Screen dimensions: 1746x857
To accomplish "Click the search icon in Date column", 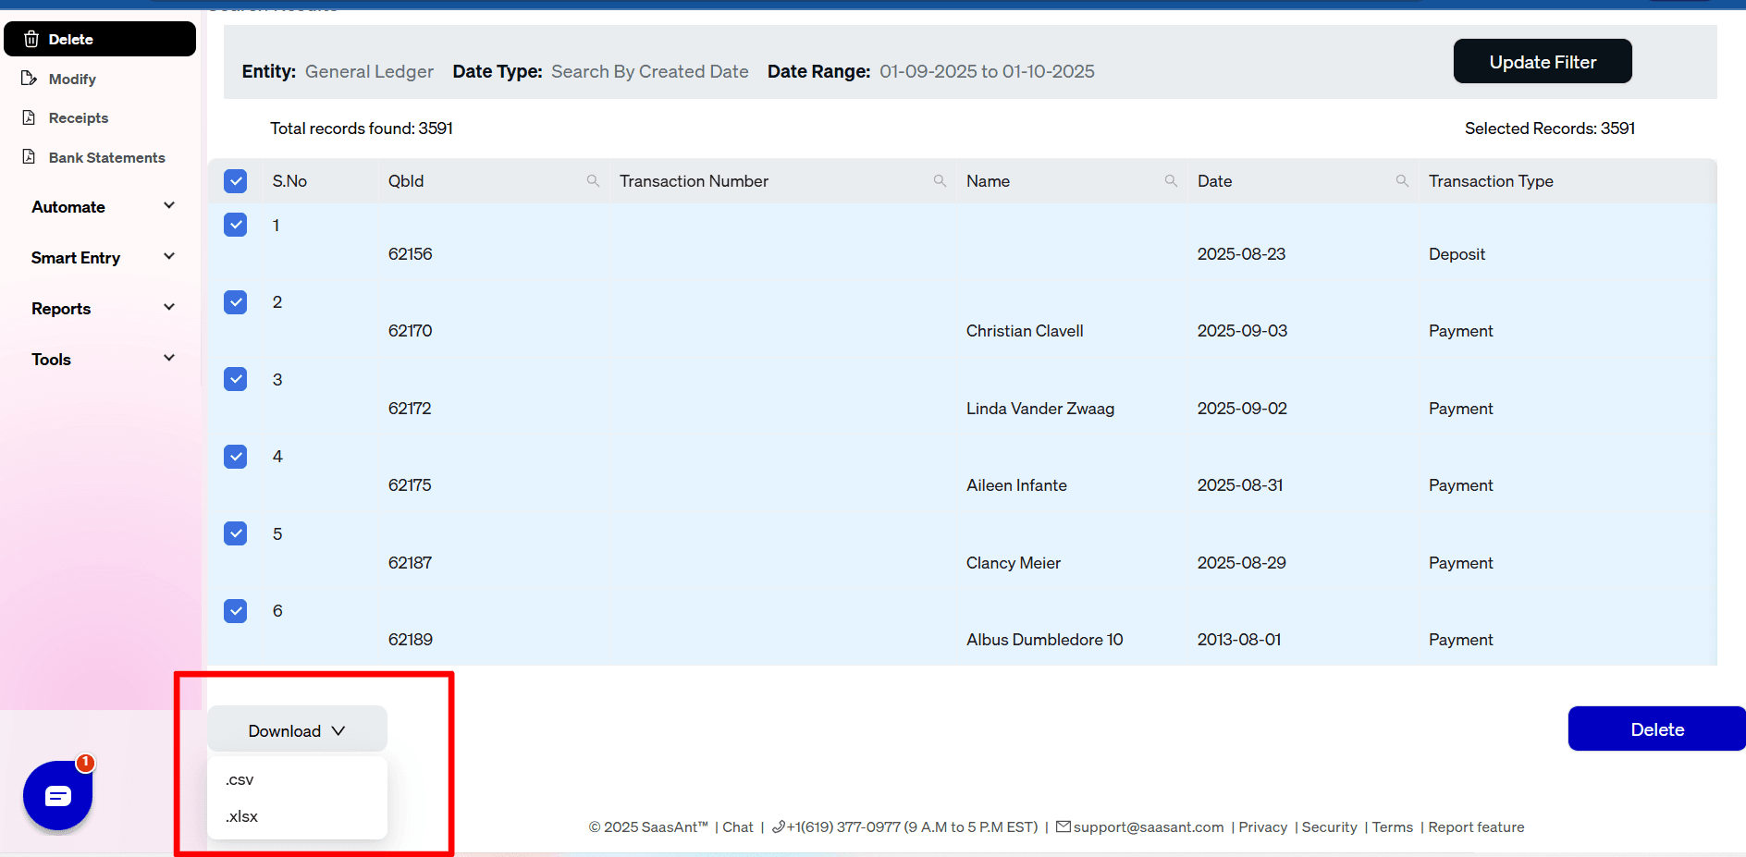I will click(1402, 181).
